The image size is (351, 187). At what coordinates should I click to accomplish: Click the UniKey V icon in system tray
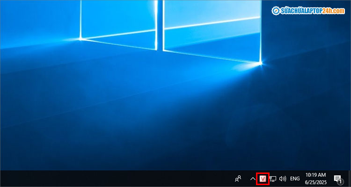click(x=263, y=179)
